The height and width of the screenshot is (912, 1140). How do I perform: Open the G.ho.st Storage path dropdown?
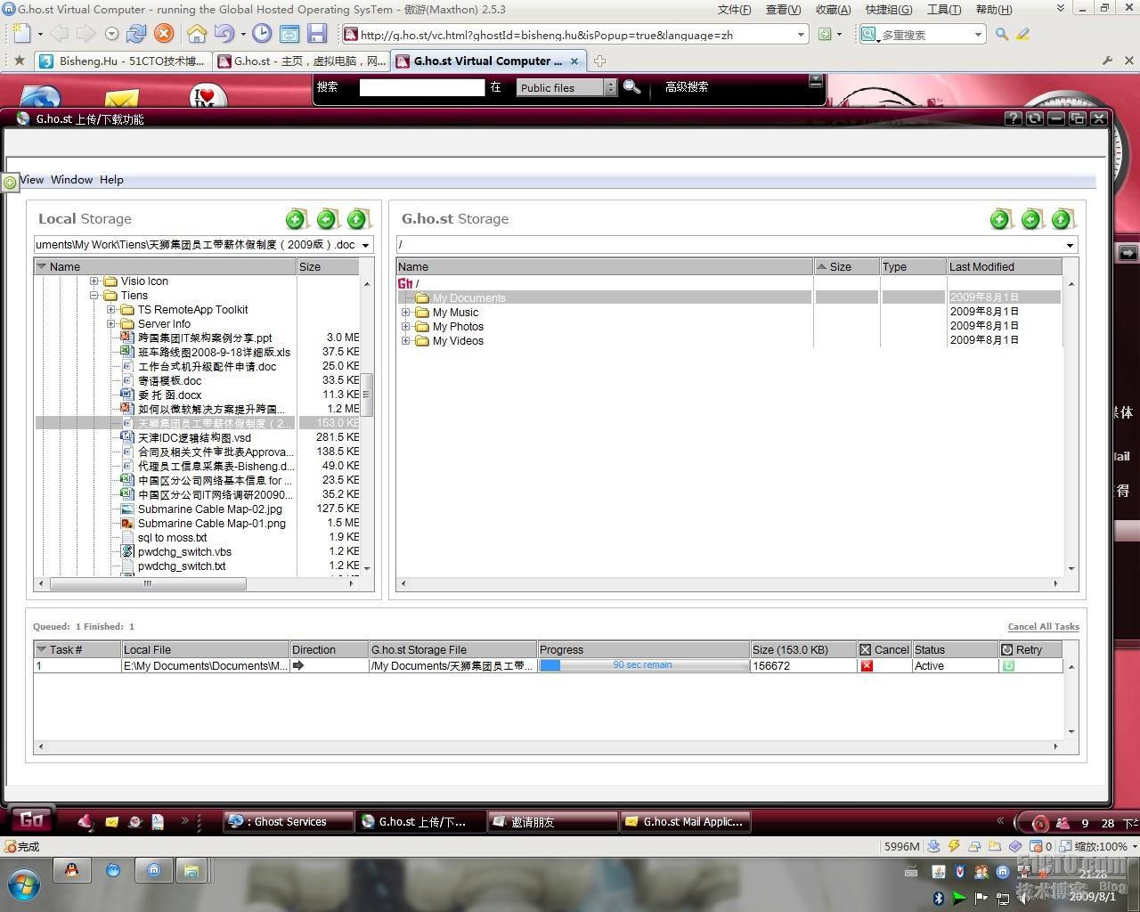pos(1070,245)
